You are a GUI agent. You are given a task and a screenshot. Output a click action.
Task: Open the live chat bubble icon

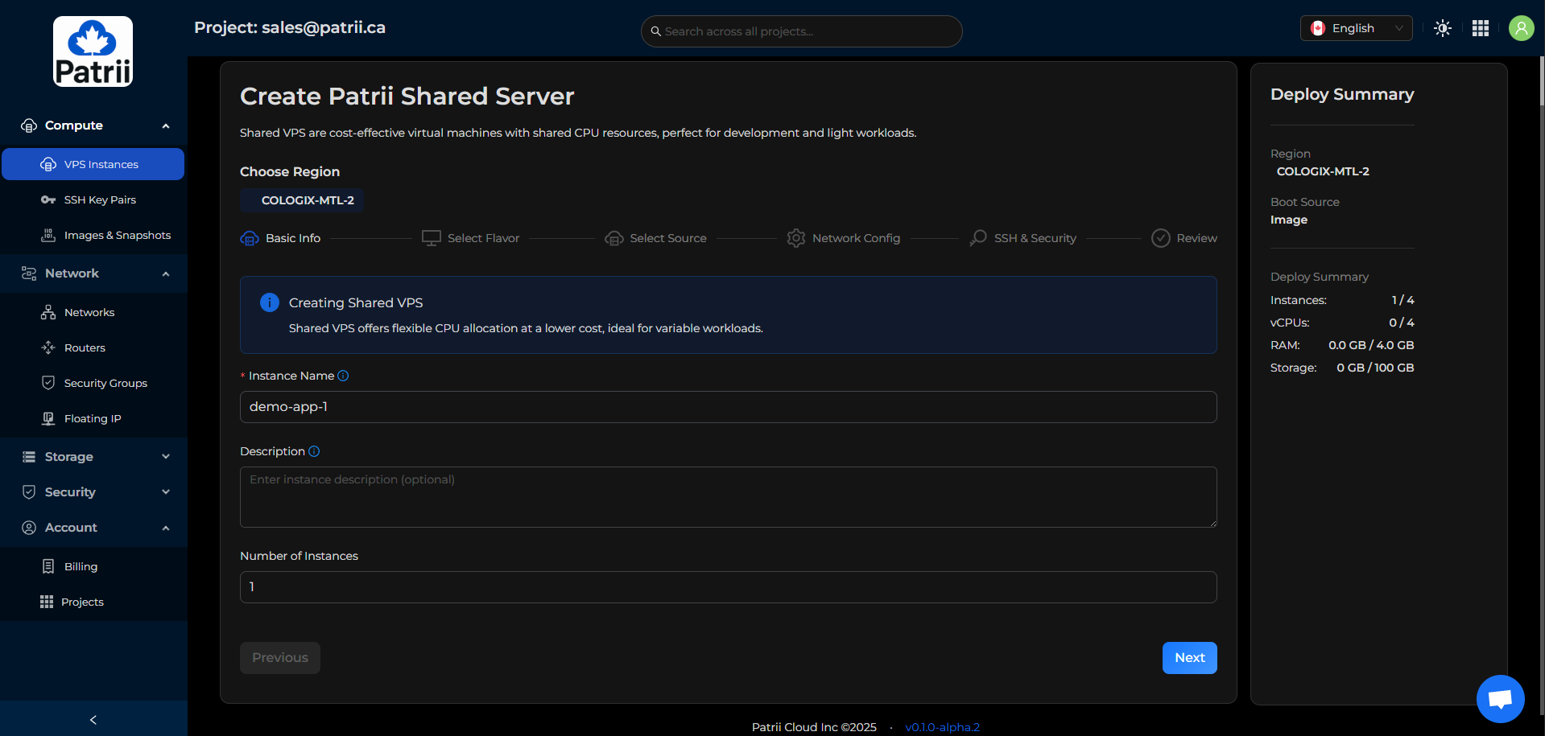click(1500, 698)
